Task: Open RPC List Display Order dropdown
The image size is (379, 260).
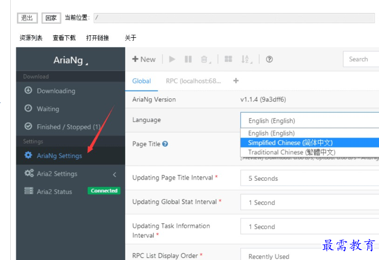Action: [309, 254]
